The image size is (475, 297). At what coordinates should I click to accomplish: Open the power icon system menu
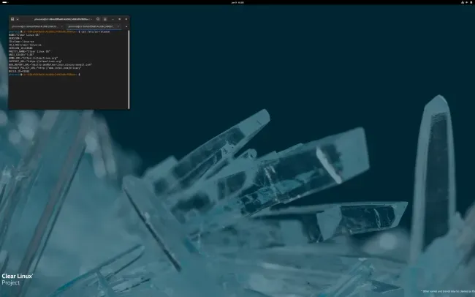[x=471, y=2]
